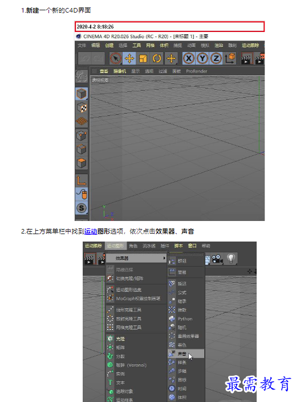Toggle the Tweak mode mouse icon
Viewport: 296px width, 402px height.
(82, 194)
